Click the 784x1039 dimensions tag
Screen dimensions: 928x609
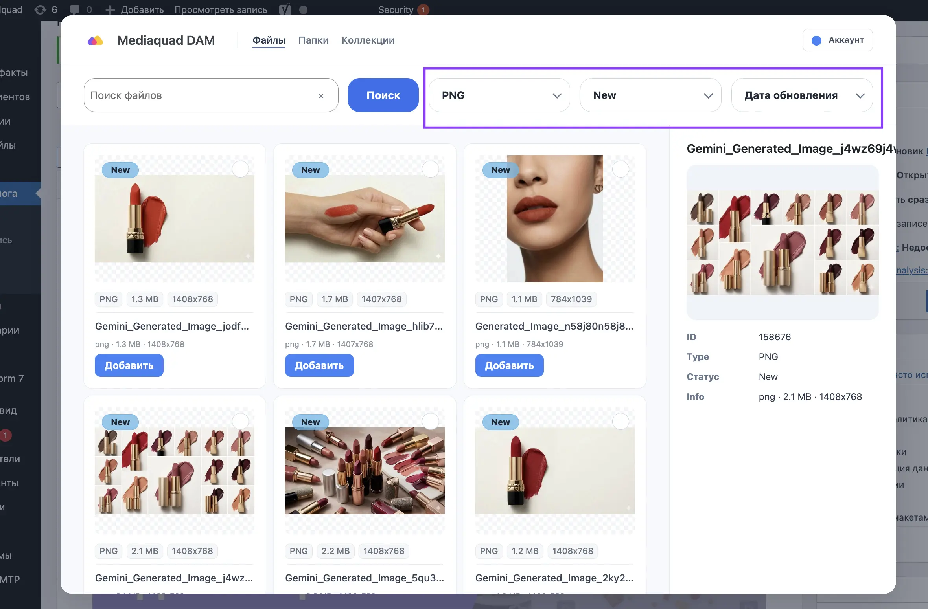tap(571, 299)
